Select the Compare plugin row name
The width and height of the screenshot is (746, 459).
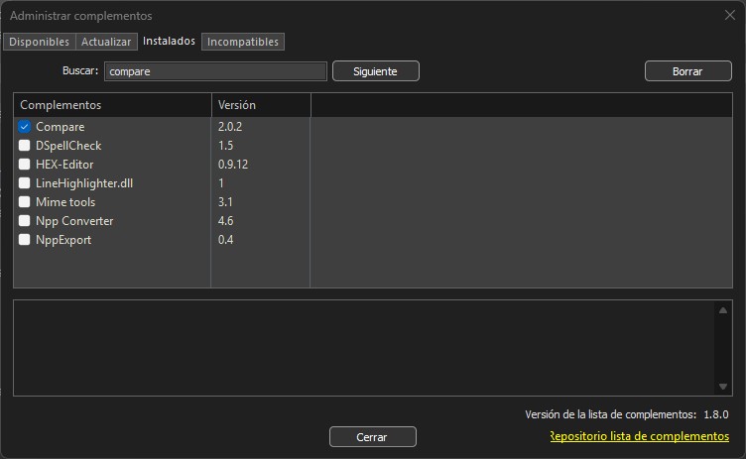pyautogui.click(x=61, y=127)
